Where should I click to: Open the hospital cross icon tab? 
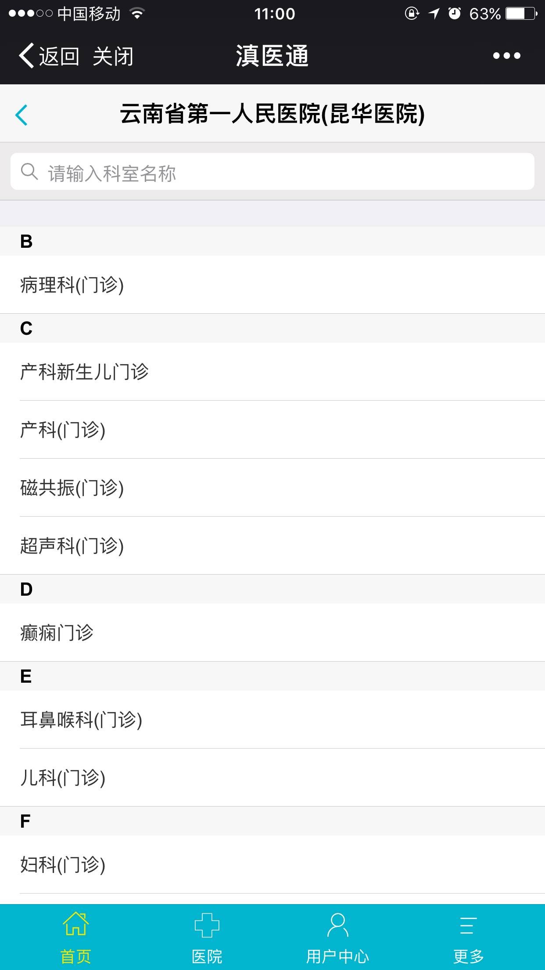[x=207, y=925]
